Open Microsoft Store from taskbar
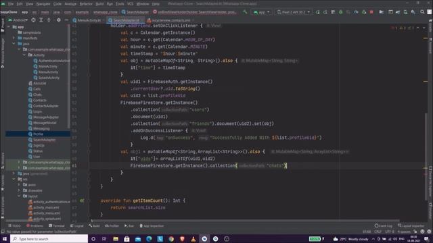This screenshot has height=243, width=433. coord(127,239)
